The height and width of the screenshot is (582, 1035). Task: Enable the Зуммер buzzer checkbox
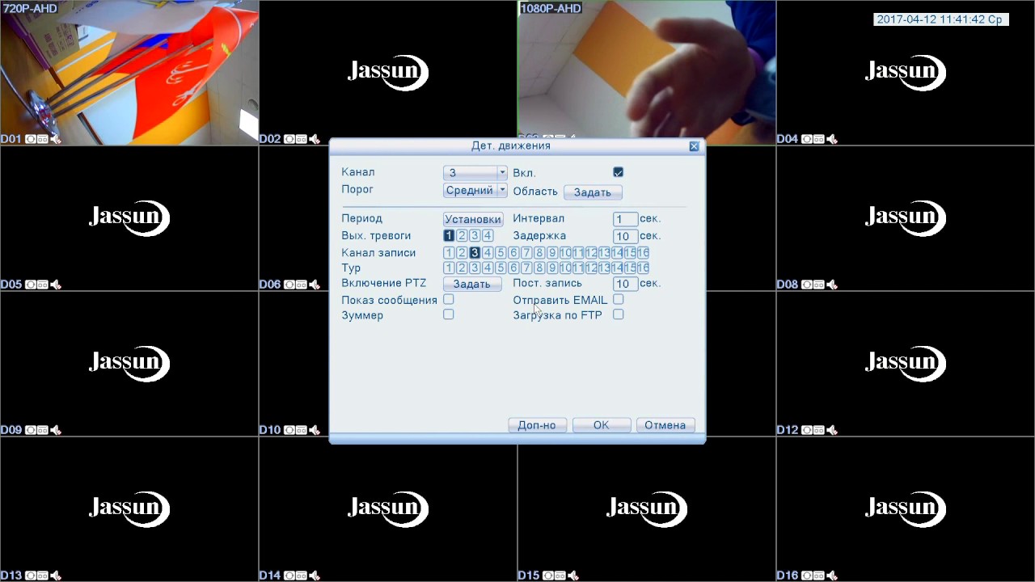pos(449,314)
